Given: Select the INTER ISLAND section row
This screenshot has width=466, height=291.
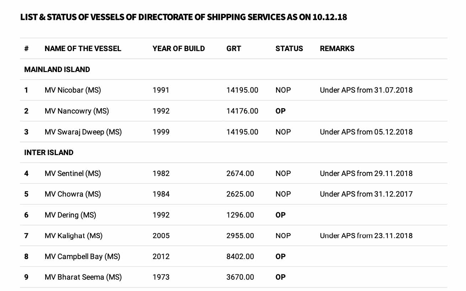Looking at the screenshot, I should 49,153.
